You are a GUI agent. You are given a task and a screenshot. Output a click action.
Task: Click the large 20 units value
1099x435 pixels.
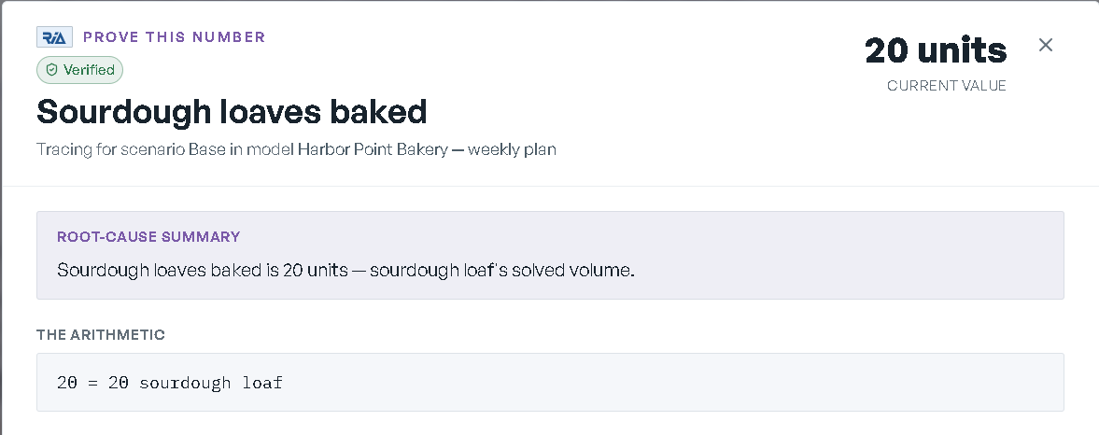pos(936,50)
